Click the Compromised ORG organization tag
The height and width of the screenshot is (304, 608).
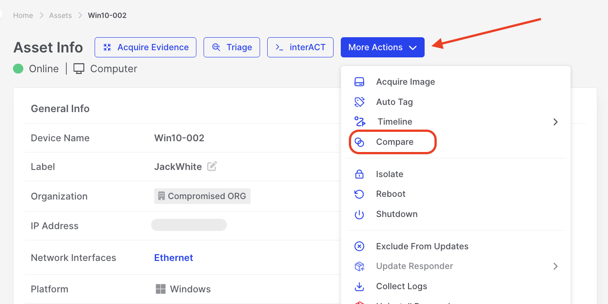(x=202, y=196)
